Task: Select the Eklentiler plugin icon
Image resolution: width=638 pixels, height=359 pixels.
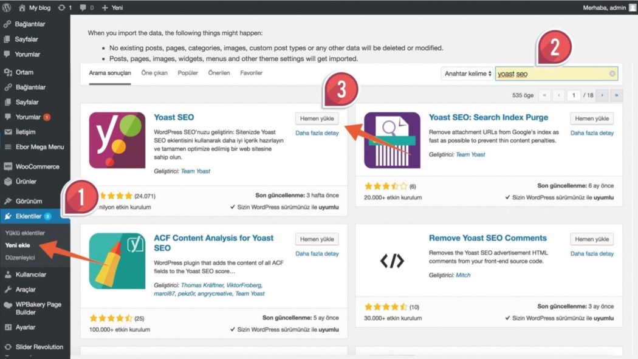Action: [x=9, y=216]
